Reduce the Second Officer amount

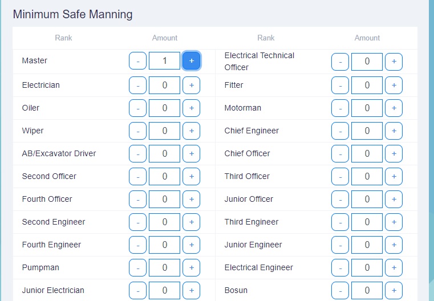(x=137, y=176)
